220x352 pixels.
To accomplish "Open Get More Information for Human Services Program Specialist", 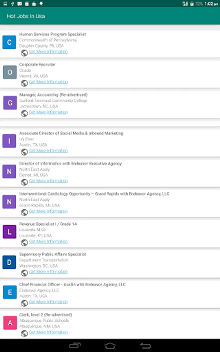I will [x=48, y=52].
